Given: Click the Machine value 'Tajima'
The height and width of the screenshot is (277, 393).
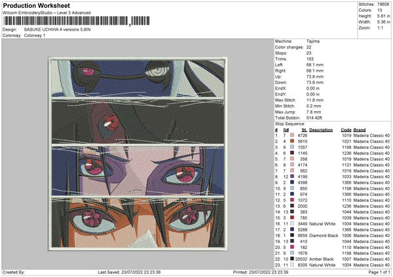Looking at the screenshot, I should tap(313, 41).
